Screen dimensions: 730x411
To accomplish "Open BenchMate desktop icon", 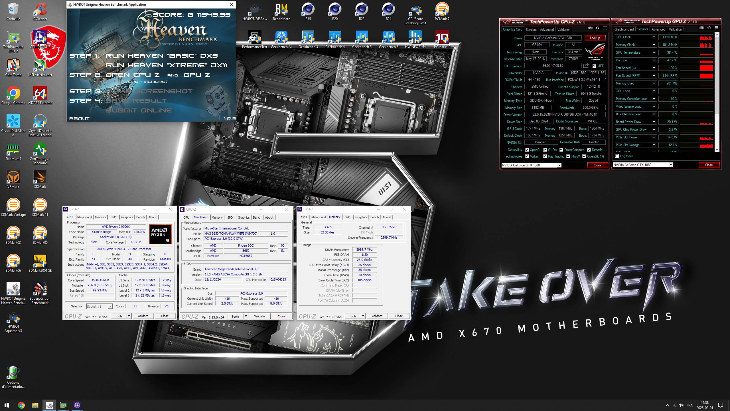I will tap(281, 11).
